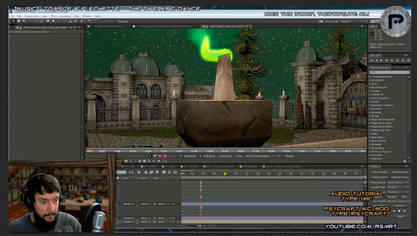
Task: Toggle Motion Blur enable switch in timeline
Action: pos(157,172)
